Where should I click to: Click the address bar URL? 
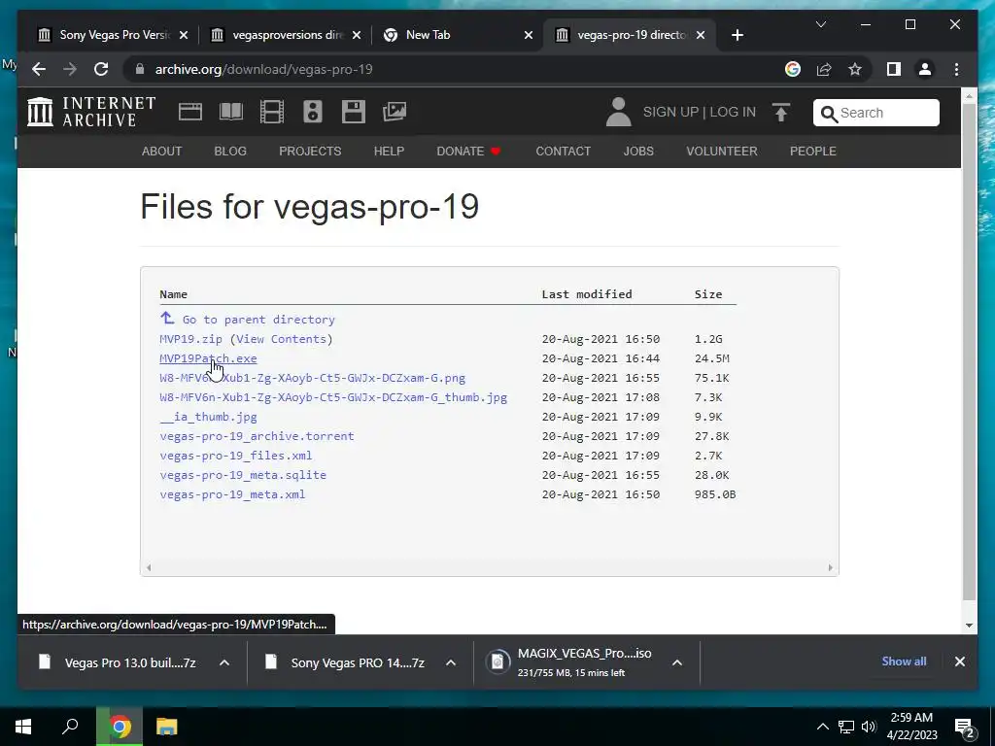point(264,69)
